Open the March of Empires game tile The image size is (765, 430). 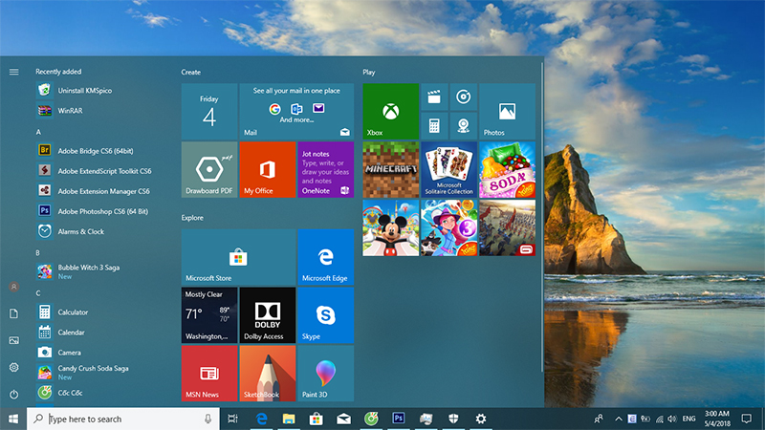507,227
